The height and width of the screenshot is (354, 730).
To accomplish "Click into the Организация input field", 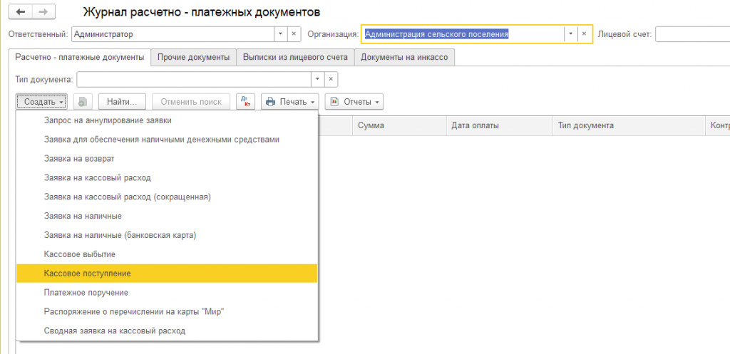I will click(x=463, y=34).
